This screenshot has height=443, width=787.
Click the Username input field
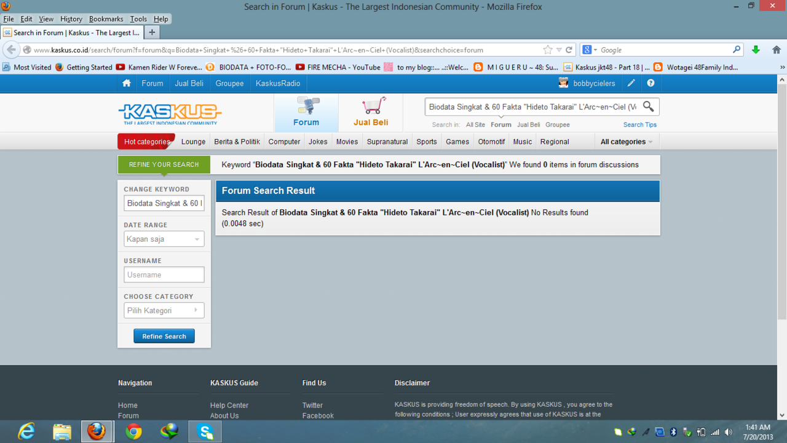(x=164, y=274)
